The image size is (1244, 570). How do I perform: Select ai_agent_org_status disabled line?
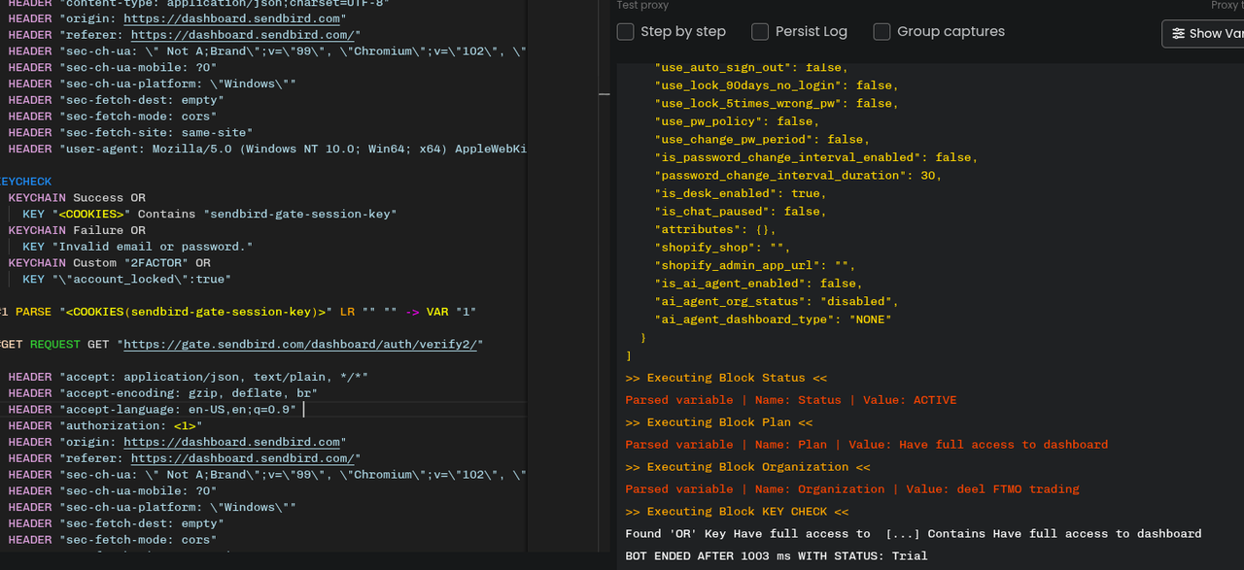[777, 301]
